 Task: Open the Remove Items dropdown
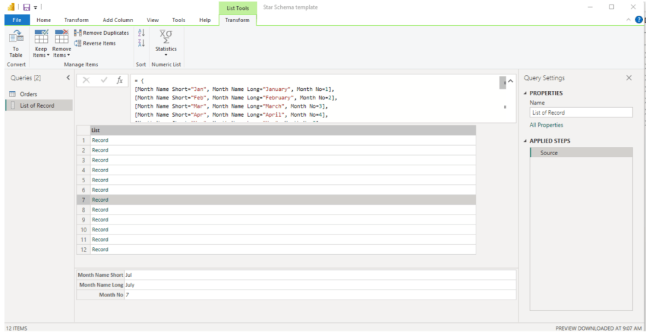click(x=62, y=55)
